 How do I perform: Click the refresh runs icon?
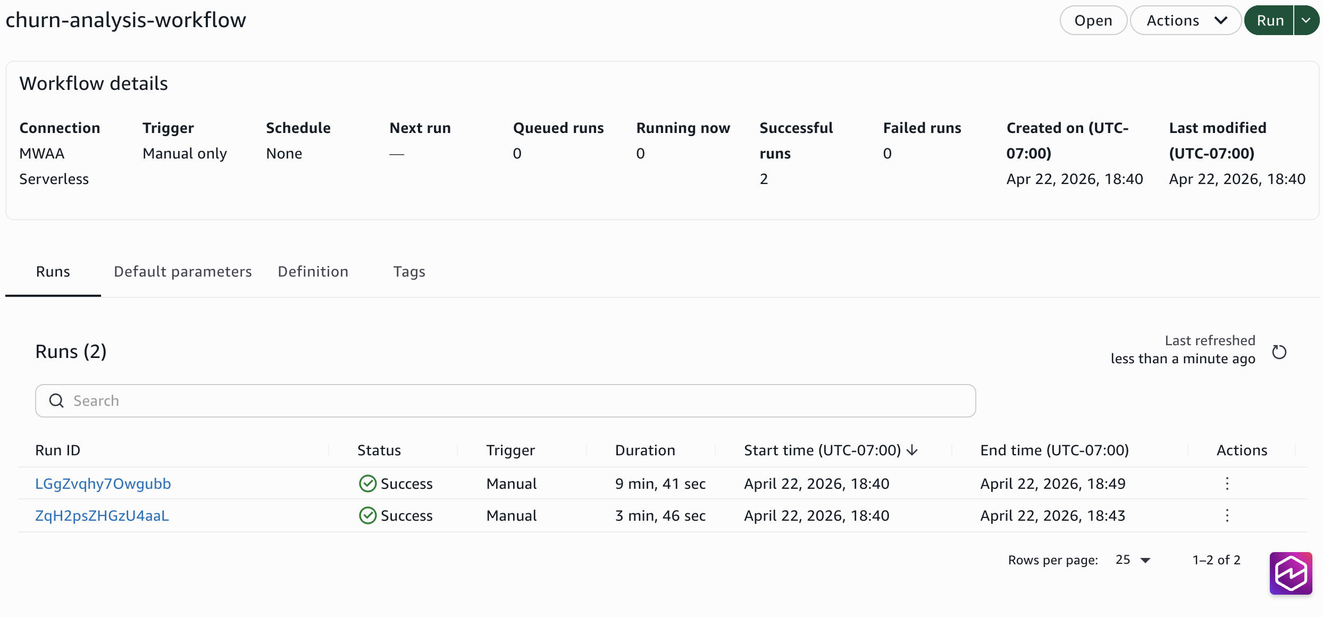click(1279, 352)
